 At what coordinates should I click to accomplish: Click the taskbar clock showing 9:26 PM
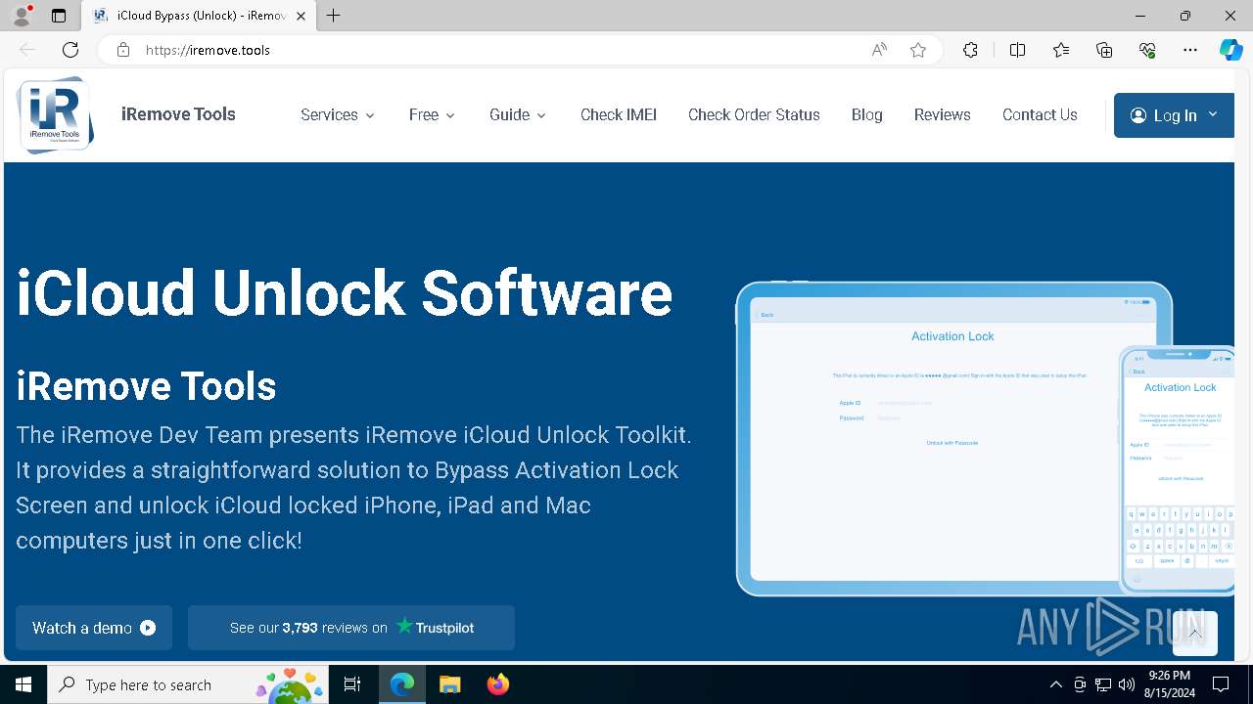[x=1170, y=684]
